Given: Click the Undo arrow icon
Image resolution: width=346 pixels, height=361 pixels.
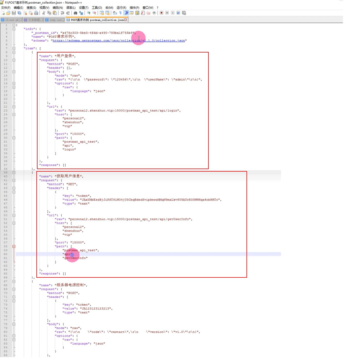Looking at the screenshot, I should coord(62,13).
